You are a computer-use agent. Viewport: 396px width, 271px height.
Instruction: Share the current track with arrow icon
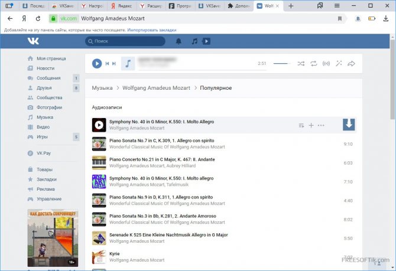click(x=351, y=64)
